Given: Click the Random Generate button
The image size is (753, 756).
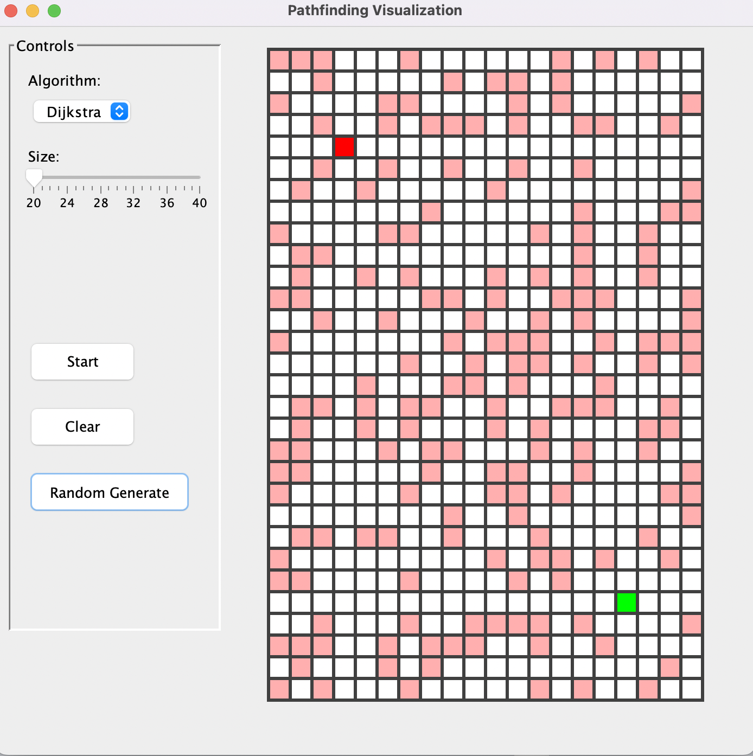Looking at the screenshot, I should coord(110,492).
